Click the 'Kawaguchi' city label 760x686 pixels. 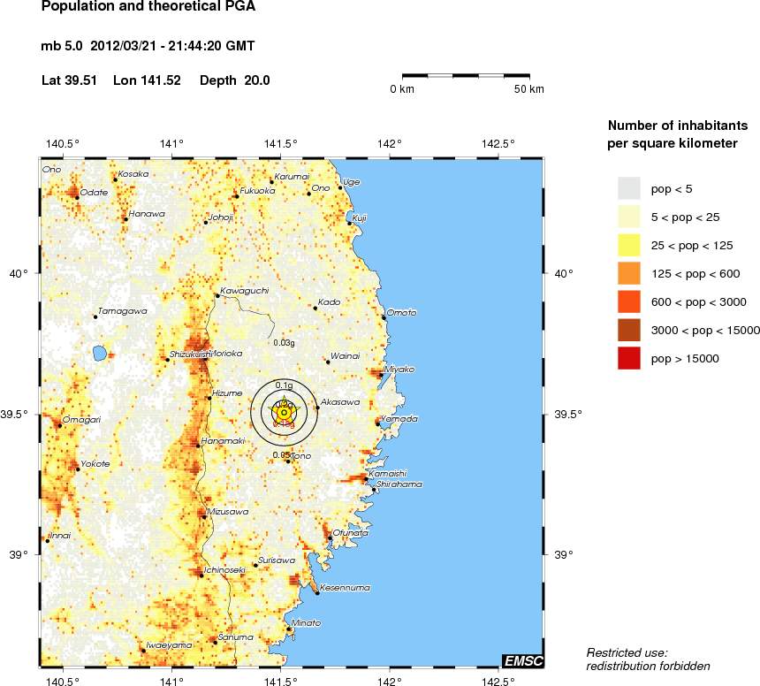(244, 291)
